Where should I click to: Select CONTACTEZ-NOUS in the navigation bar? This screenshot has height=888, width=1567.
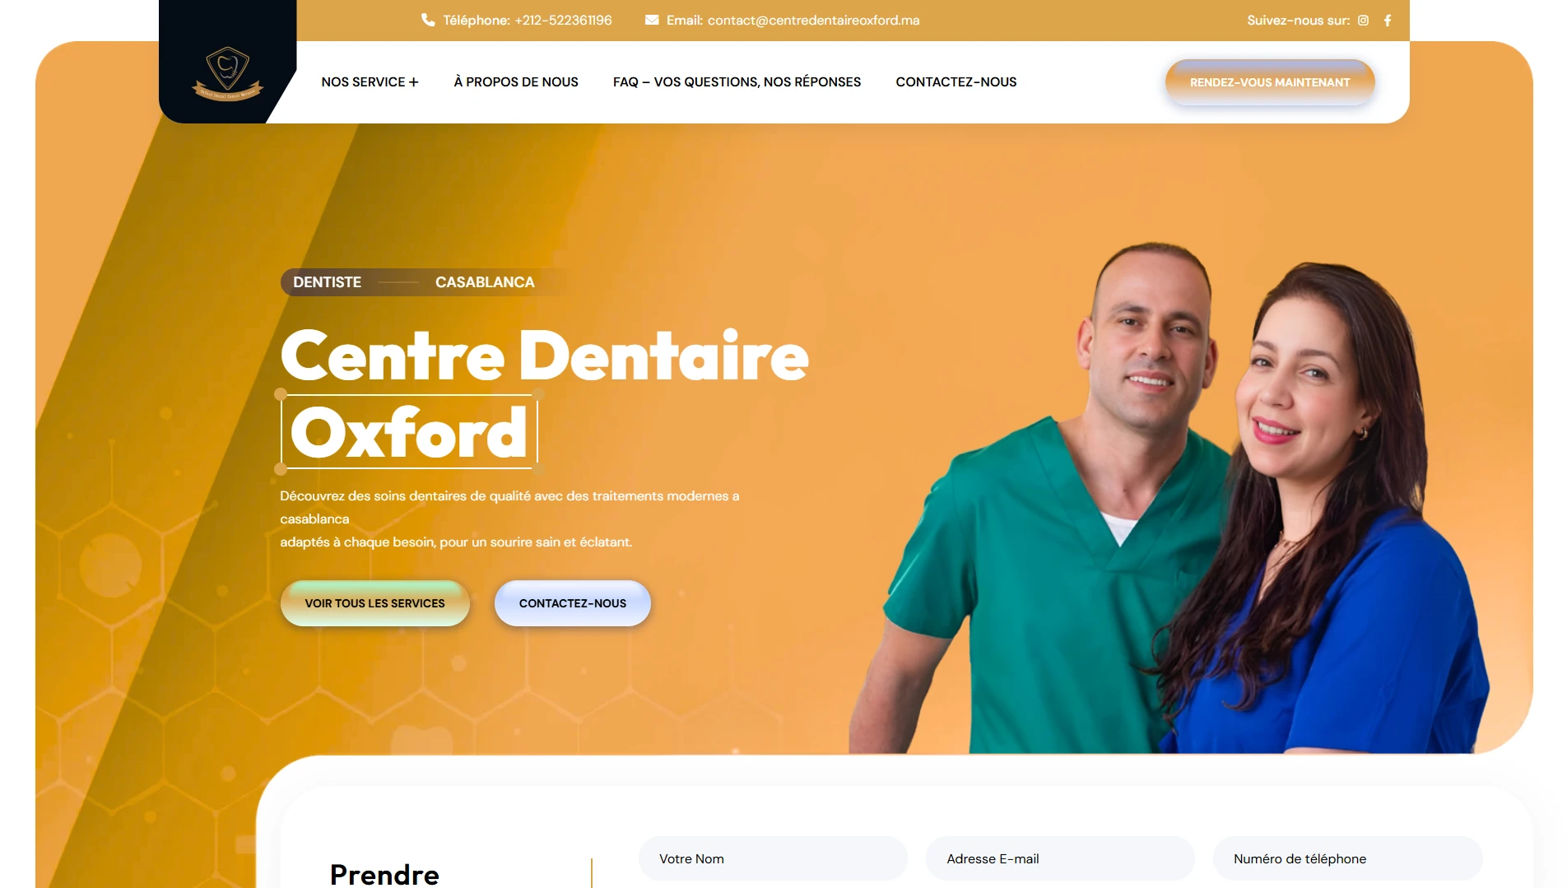click(956, 82)
